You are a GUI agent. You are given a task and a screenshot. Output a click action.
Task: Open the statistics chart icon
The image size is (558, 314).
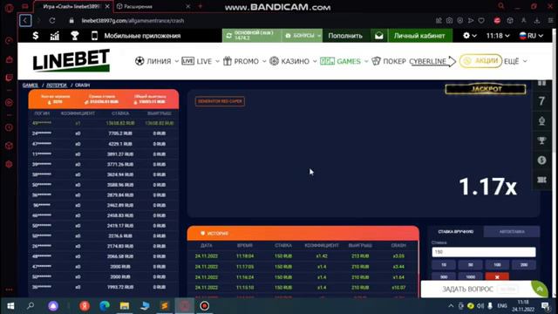(54, 36)
